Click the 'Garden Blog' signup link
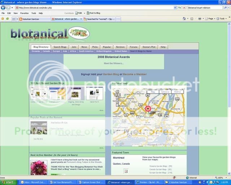Screen dimensions: 231x185 pyautogui.click(x=111, y=74)
